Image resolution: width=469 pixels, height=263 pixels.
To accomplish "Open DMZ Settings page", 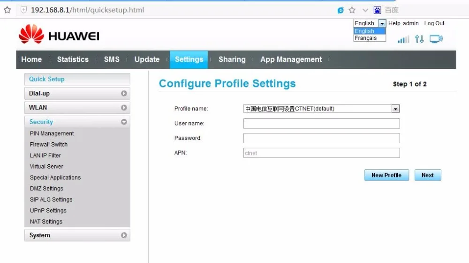I will pos(46,189).
